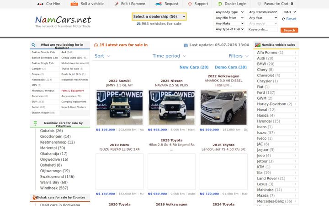The height and width of the screenshot is (206, 329).
Task: Select Walvis Bay (68) city
Action: point(54,182)
